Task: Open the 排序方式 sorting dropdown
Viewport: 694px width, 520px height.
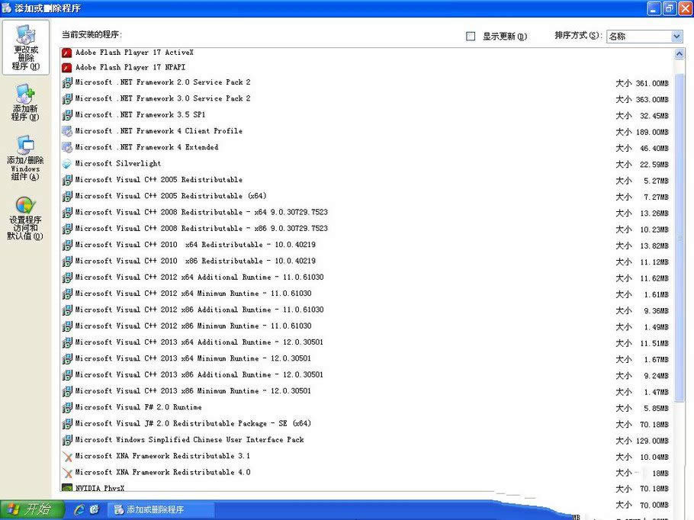Action: tap(645, 36)
